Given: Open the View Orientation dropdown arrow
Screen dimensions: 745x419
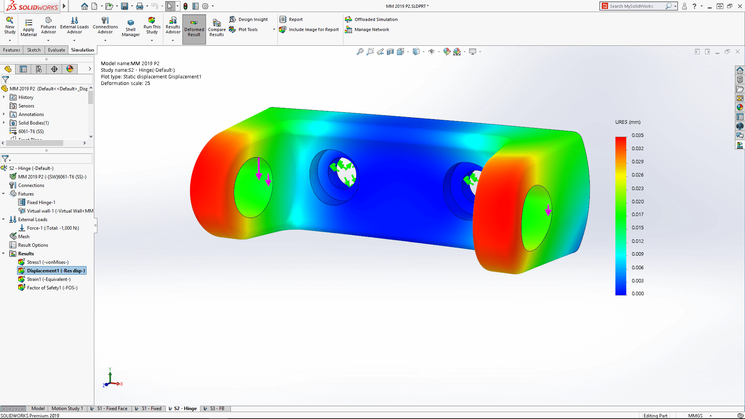Looking at the screenshot, I should coord(407,51).
